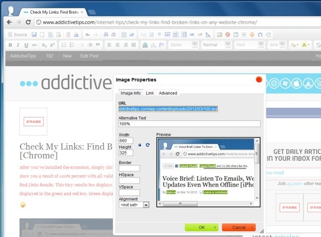Insert a form checkbox element icon
The width and height of the screenshot is (321, 237).
tap(151, 34)
